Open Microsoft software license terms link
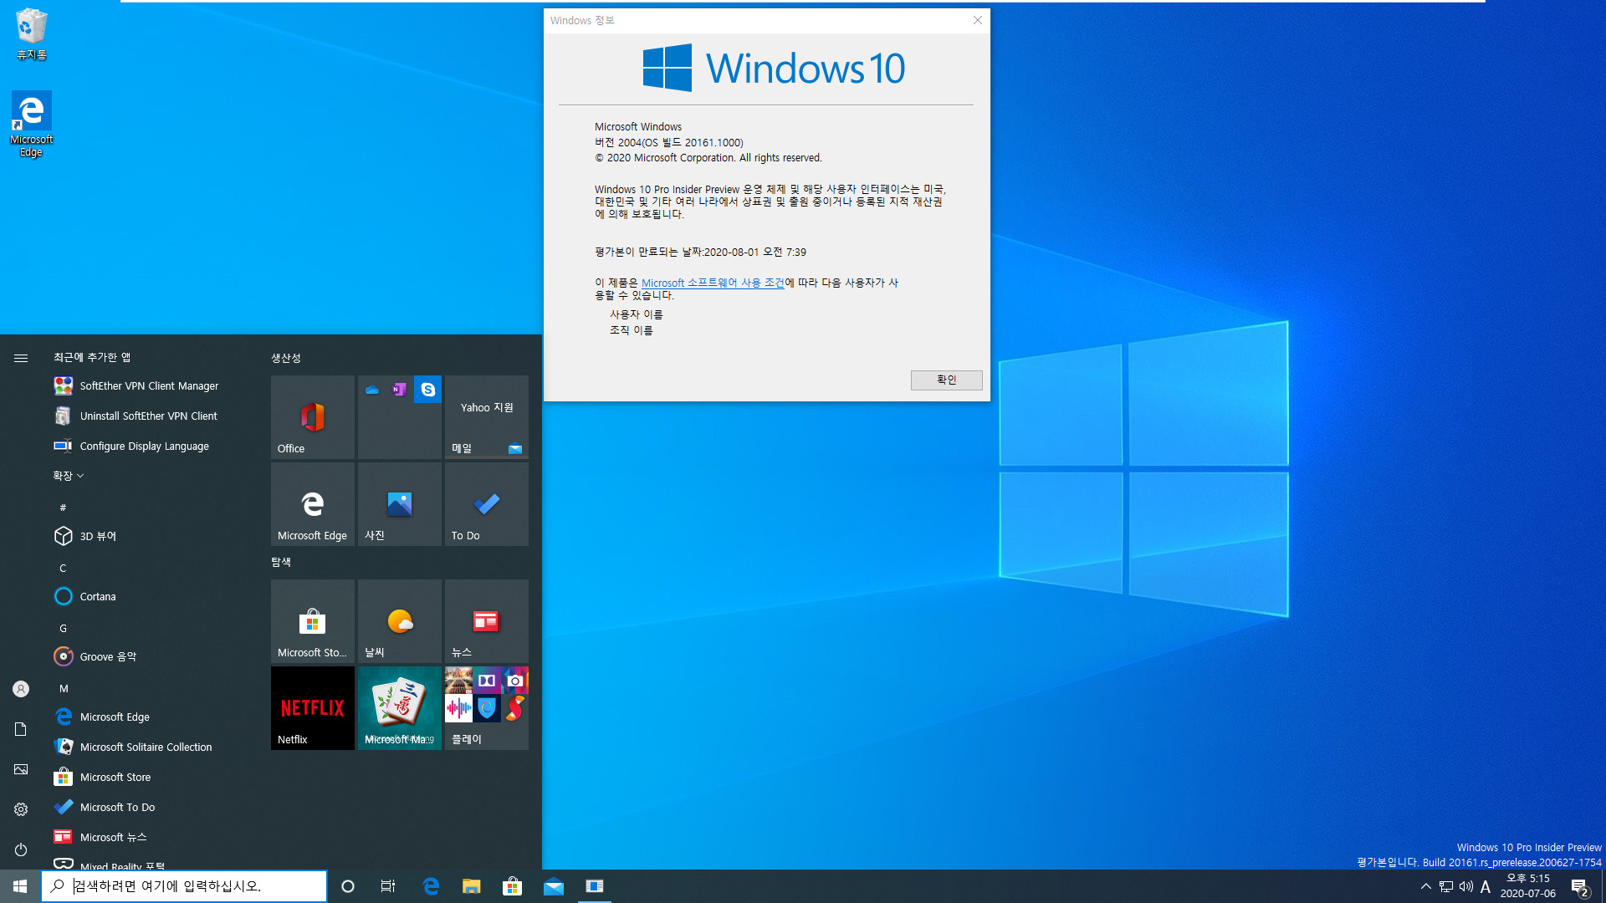 click(713, 283)
